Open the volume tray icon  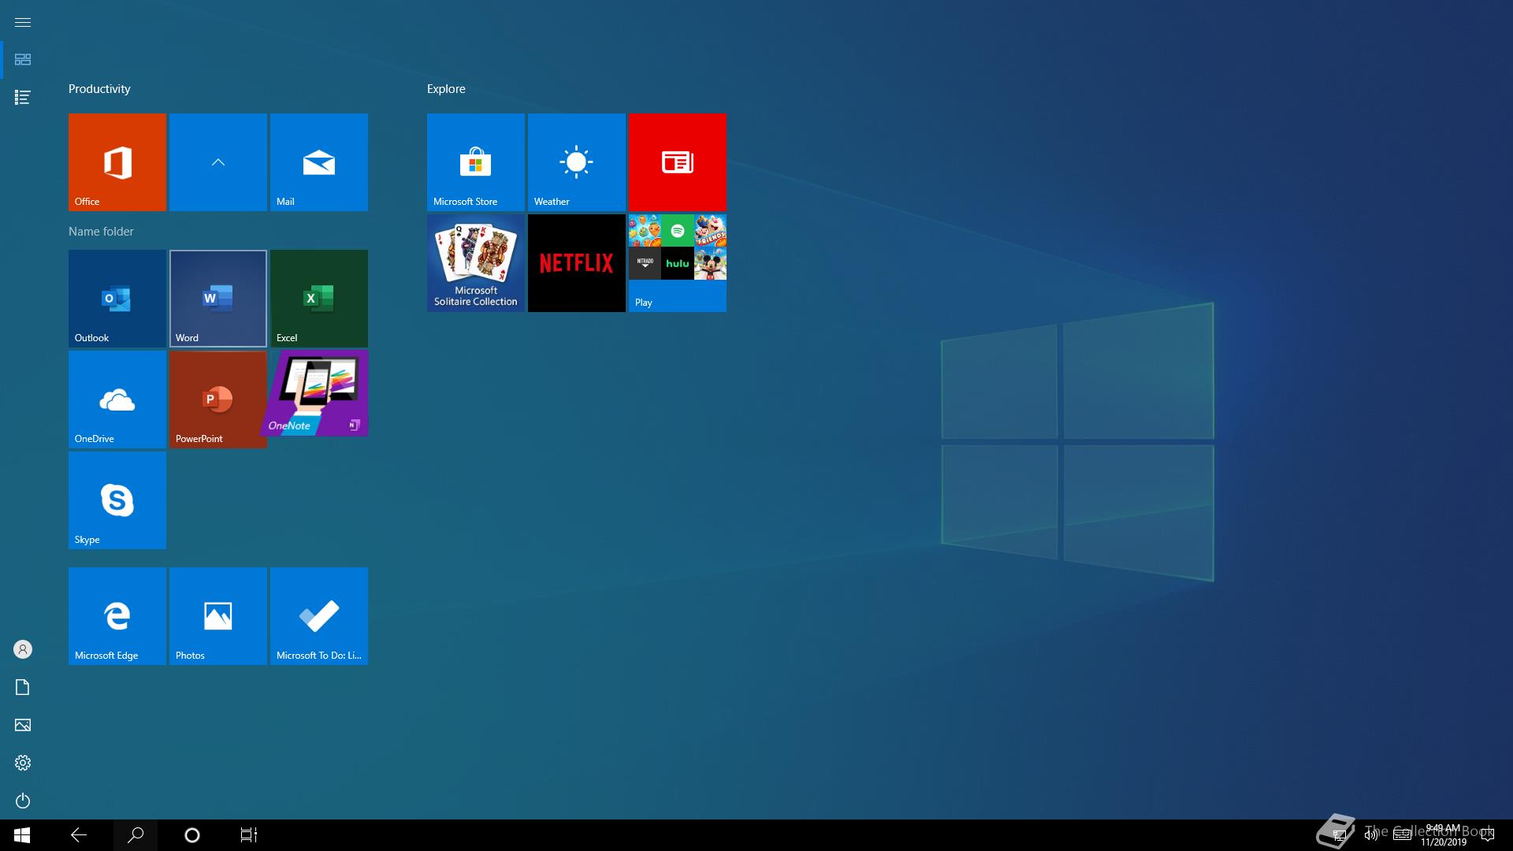pos(1371,835)
